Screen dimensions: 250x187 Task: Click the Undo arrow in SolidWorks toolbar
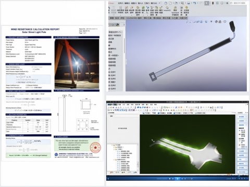[194, 3]
